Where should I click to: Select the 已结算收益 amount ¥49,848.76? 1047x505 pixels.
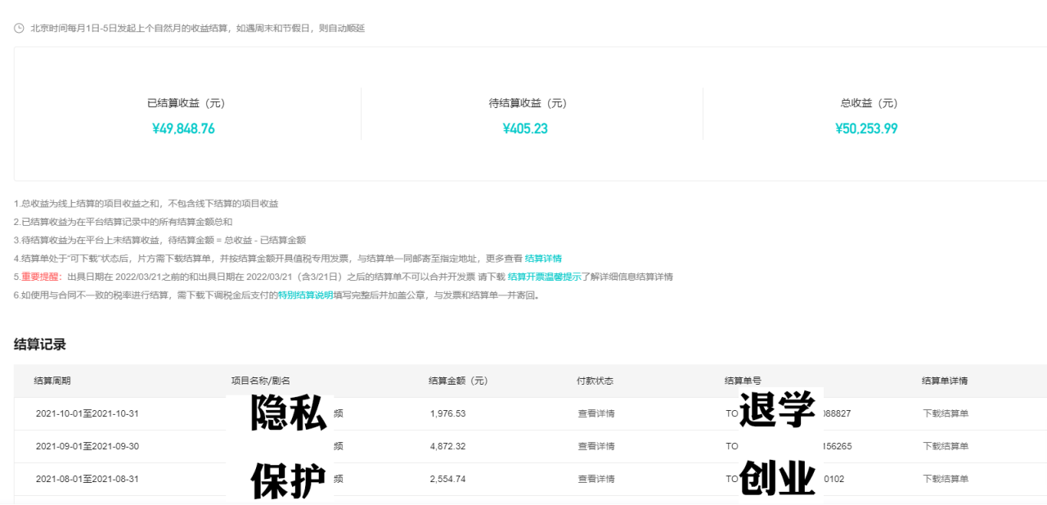pyautogui.click(x=183, y=129)
